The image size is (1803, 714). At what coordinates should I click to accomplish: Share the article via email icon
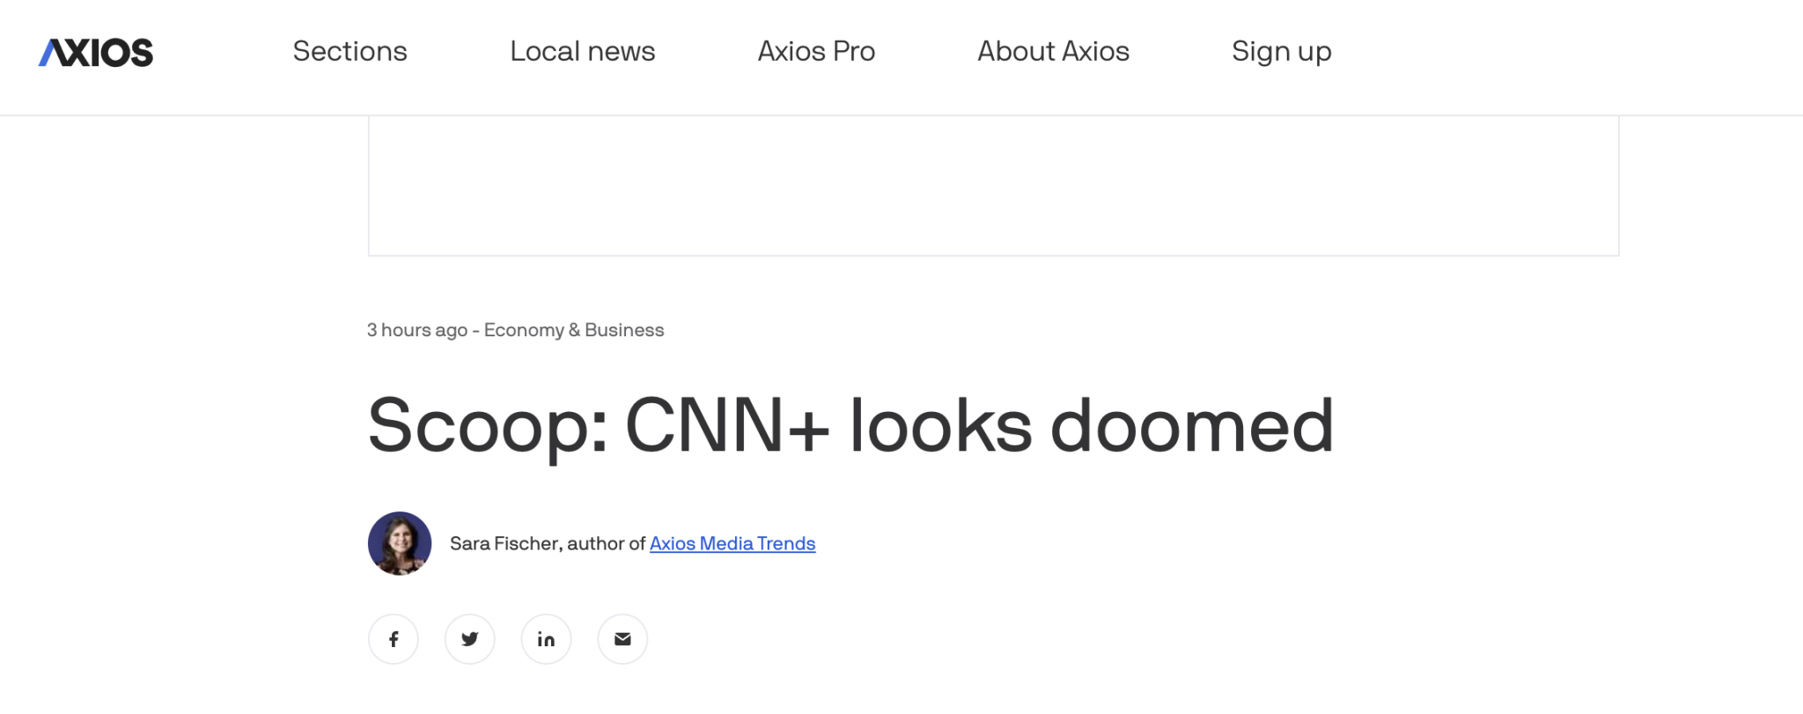tap(622, 639)
